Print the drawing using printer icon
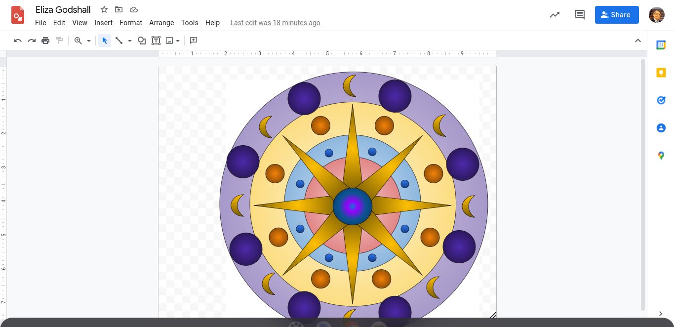 tap(45, 41)
